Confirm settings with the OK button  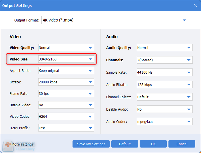coord(153,144)
